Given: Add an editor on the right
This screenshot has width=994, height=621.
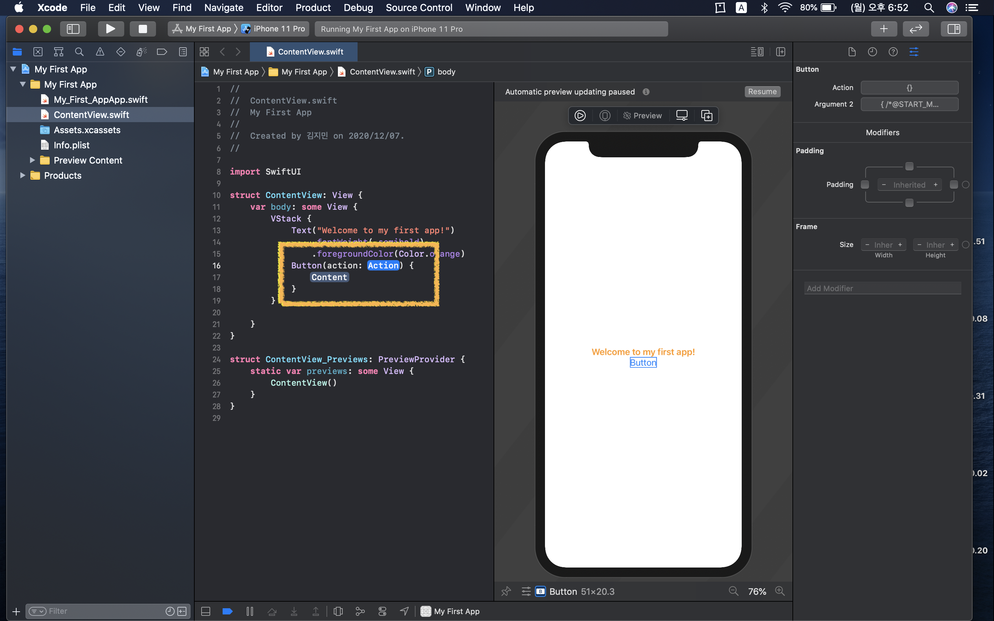Looking at the screenshot, I should [x=781, y=52].
